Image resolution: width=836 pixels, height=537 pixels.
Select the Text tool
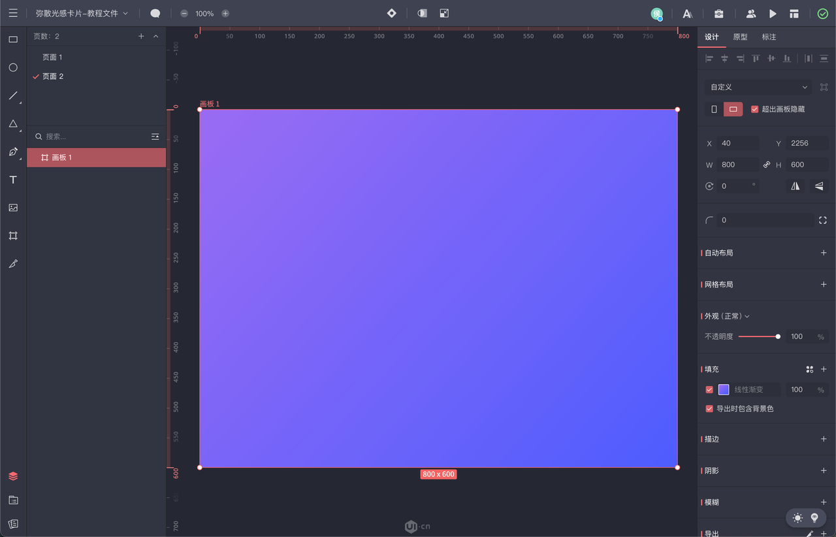13,180
